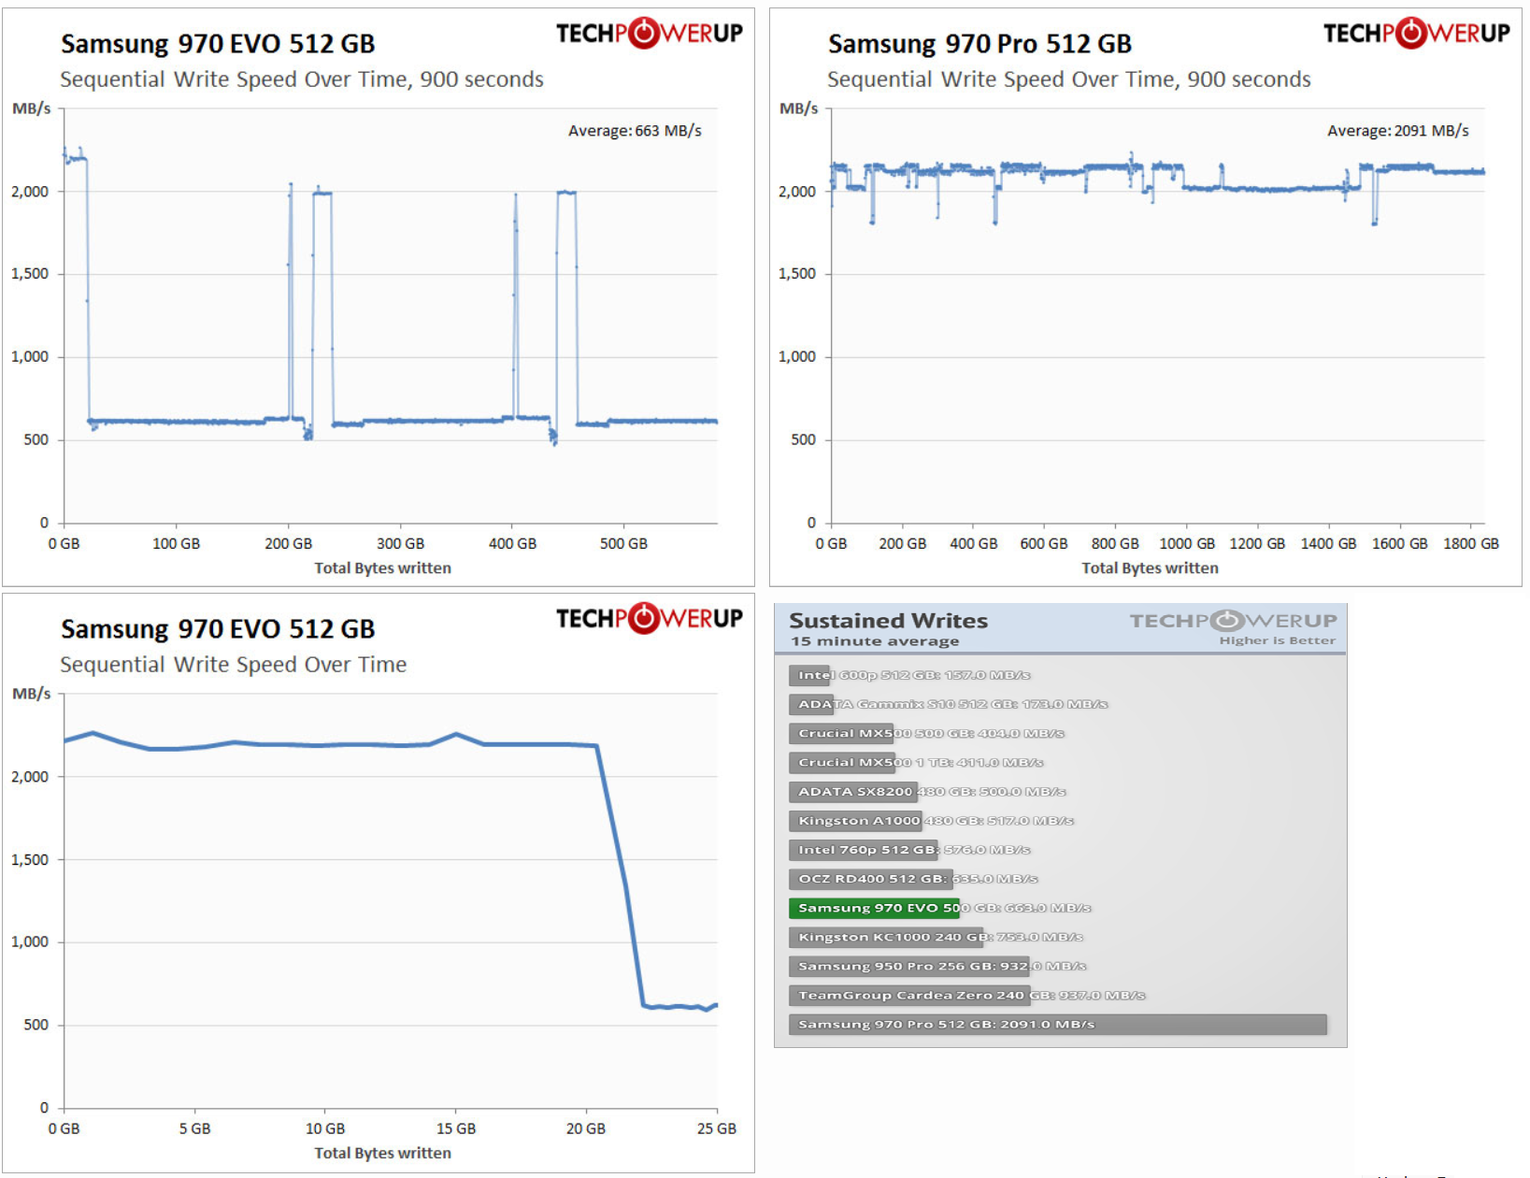The width and height of the screenshot is (1530, 1178).
Task: Click the '1800 GB' axis label
Action: coord(1471,543)
